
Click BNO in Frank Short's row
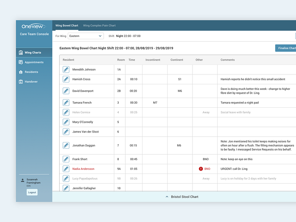pyautogui.click(x=206, y=159)
